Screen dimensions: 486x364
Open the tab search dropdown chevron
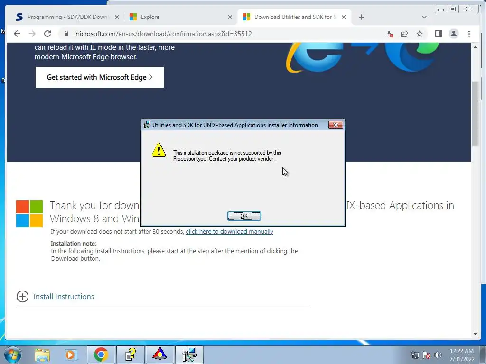click(x=424, y=17)
